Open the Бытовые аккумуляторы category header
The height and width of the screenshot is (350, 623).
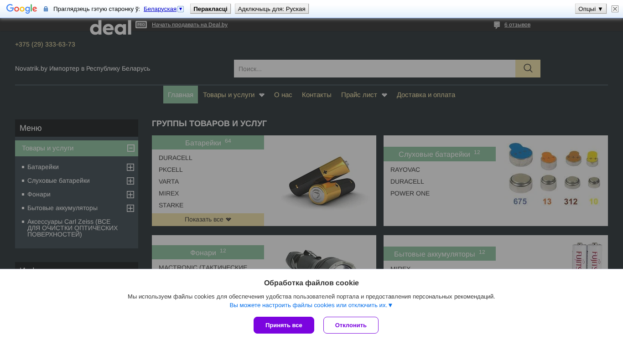(x=440, y=254)
